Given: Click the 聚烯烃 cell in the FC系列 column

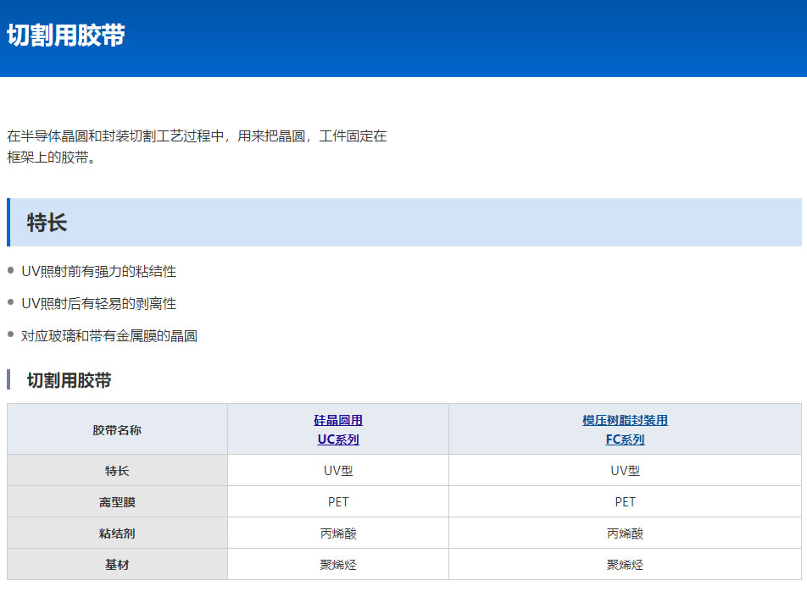Looking at the screenshot, I should 625,565.
